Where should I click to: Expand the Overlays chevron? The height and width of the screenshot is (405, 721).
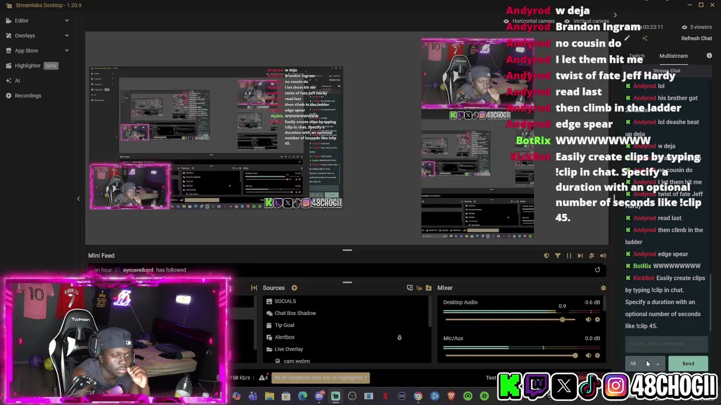click(66, 35)
